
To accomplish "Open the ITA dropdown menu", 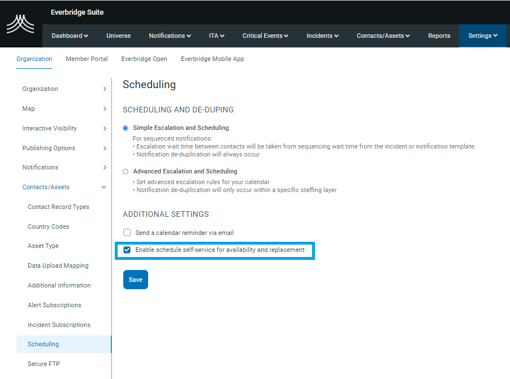I will click(217, 36).
